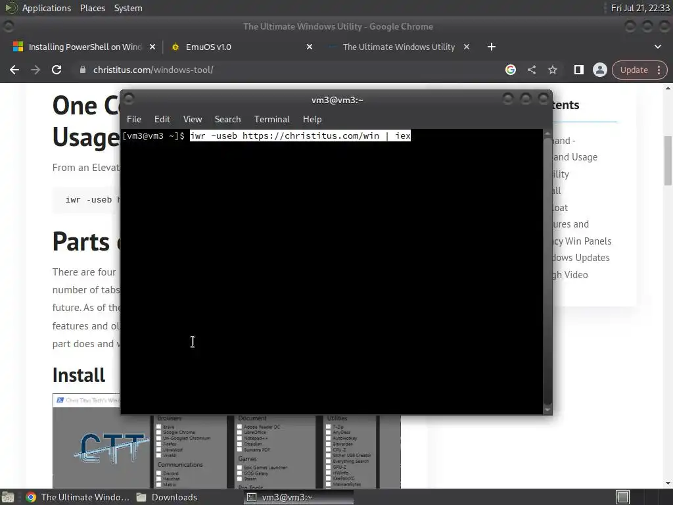
Task: Click terminal window menu icon in title bar
Action: tap(129, 99)
